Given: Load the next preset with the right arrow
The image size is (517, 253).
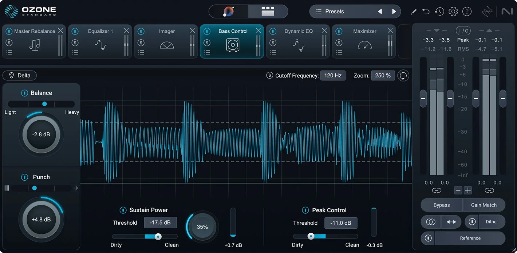Looking at the screenshot, I should (394, 11).
